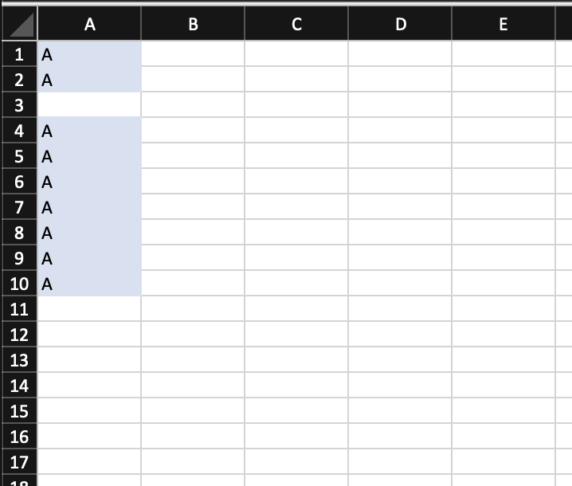The height and width of the screenshot is (486, 572).
Task: Click cell A1 containing letter A
Action: tap(89, 54)
